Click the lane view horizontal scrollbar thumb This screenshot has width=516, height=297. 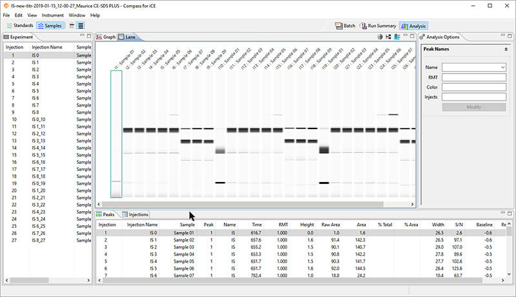coord(243,204)
